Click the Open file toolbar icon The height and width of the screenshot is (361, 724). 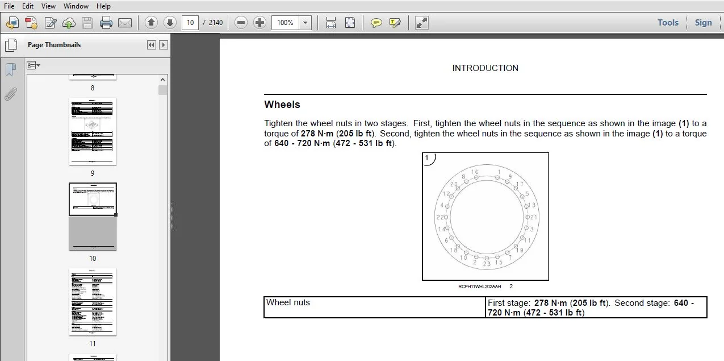click(x=12, y=23)
